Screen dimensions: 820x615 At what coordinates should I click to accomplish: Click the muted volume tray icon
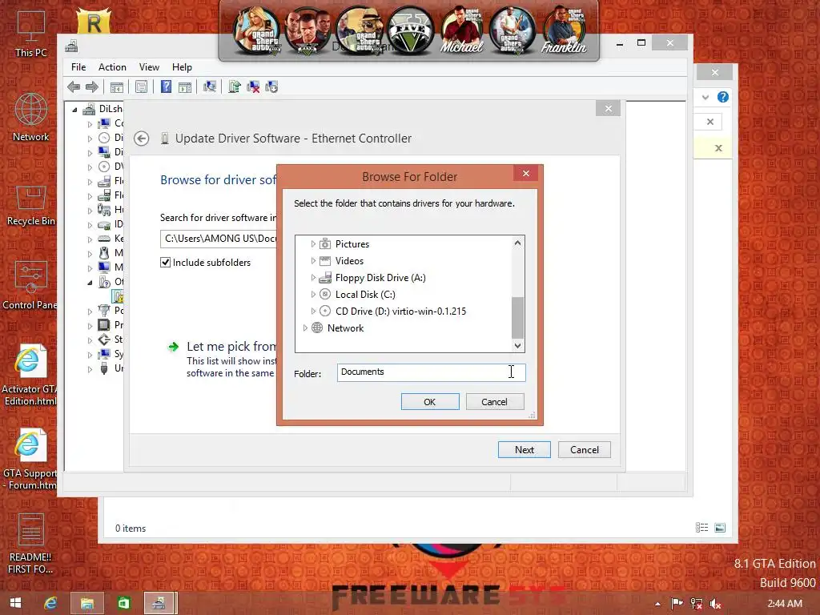715,604
